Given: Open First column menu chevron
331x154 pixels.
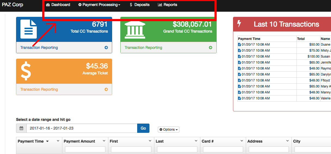Looking at the screenshot, I should point(150,141).
